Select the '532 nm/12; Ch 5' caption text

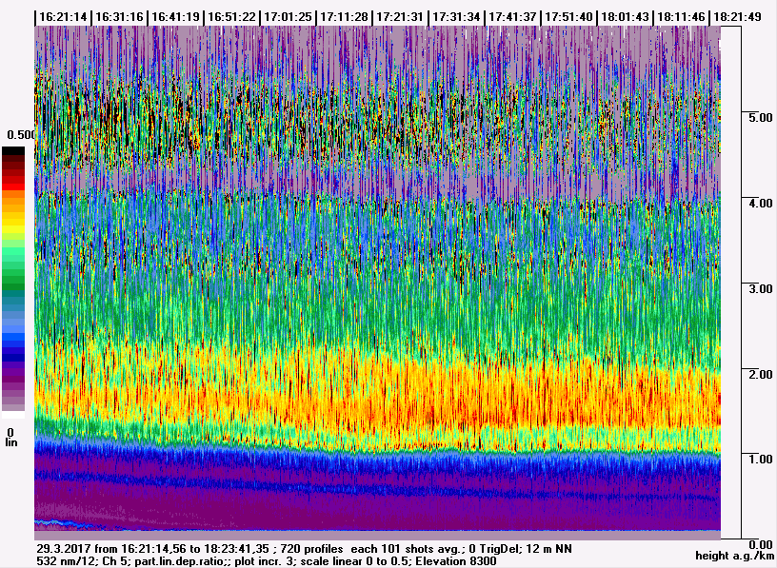[83, 561]
